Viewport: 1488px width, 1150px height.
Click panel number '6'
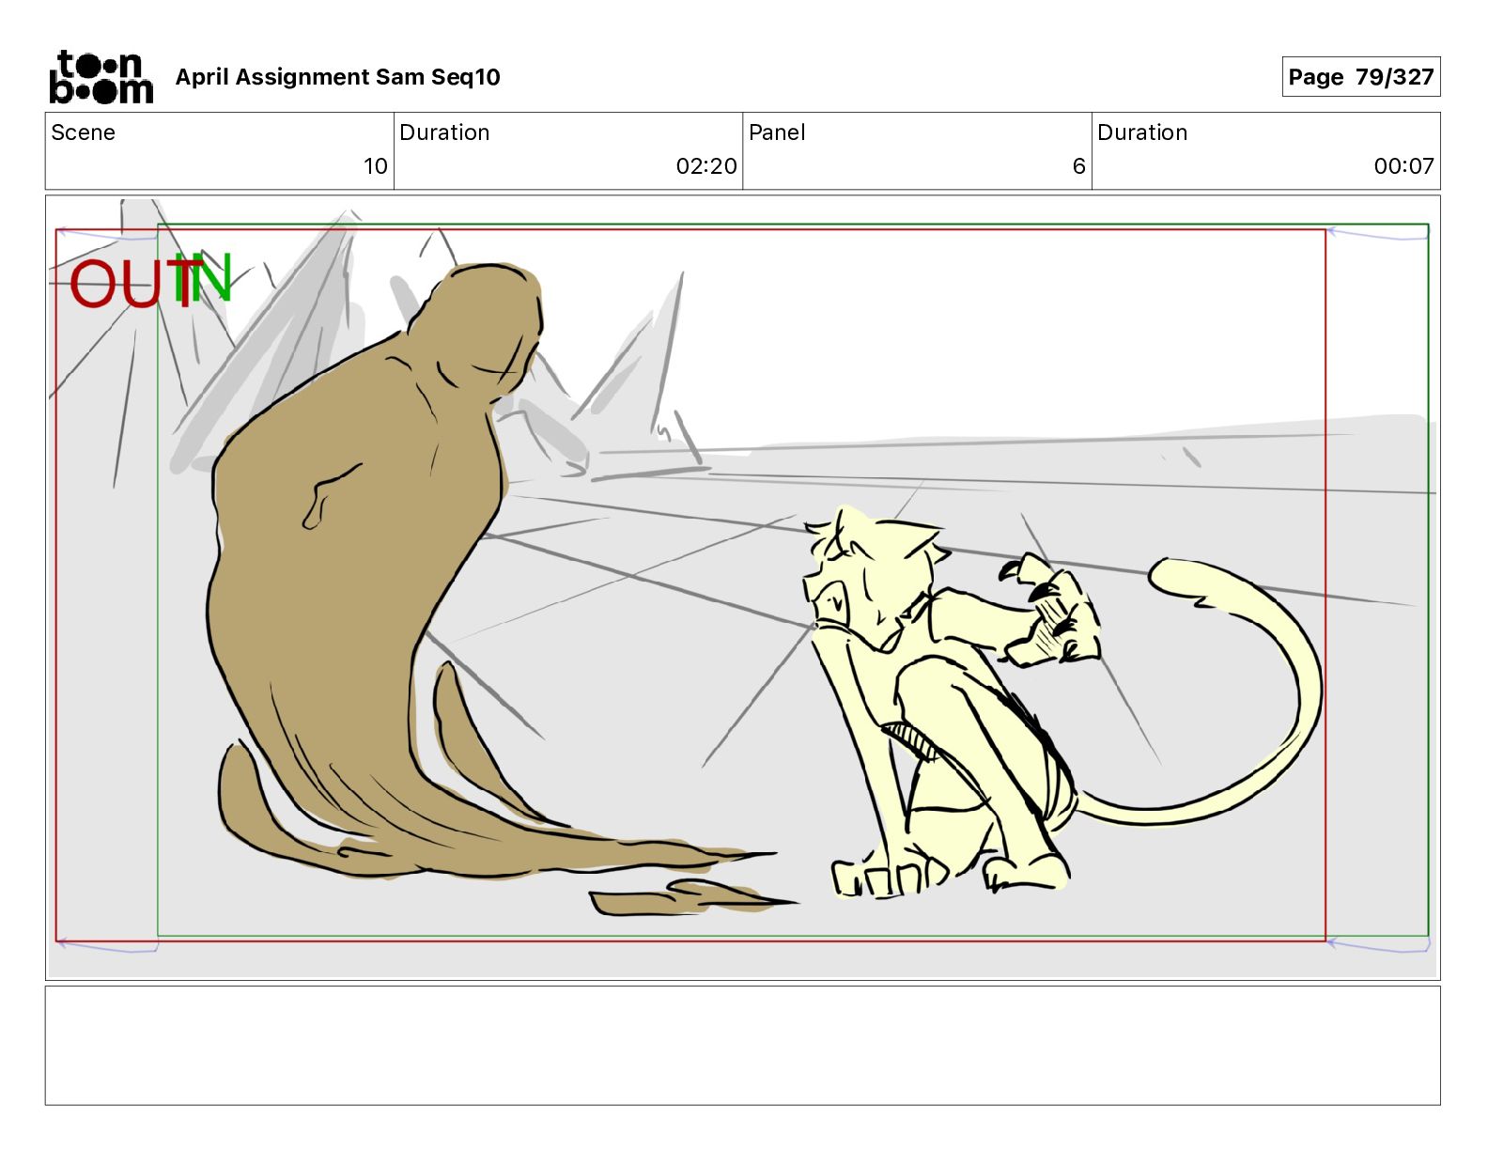1078,166
